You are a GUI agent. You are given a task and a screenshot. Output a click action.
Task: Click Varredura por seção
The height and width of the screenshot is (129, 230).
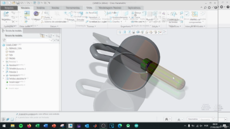(96, 21)
